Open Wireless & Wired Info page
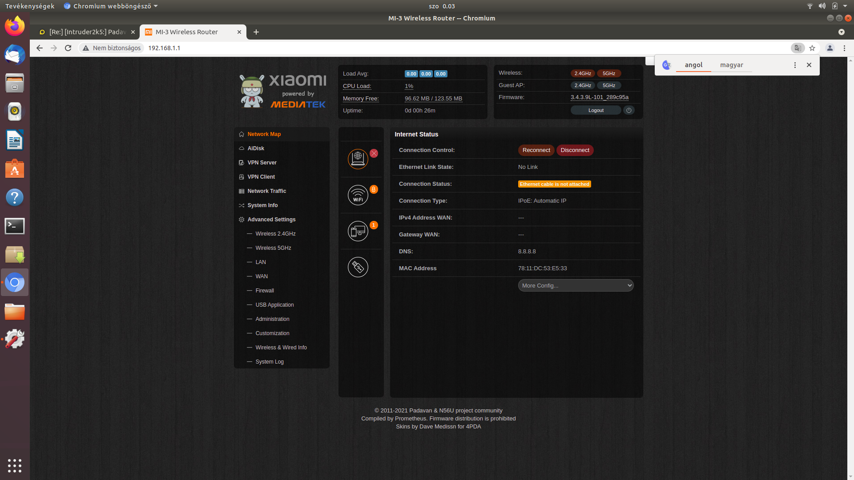Viewport: 854px width, 480px height. pyautogui.click(x=281, y=348)
